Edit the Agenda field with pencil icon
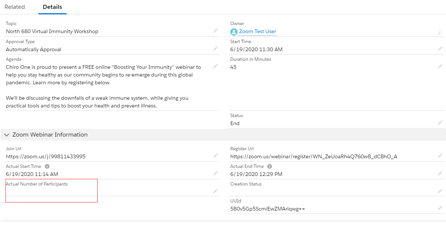The height and width of the screenshot is (226, 446). point(215,67)
